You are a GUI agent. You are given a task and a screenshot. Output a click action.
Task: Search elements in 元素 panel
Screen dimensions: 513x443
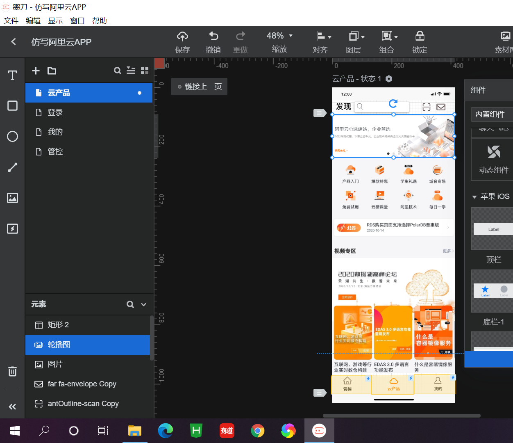(x=130, y=304)
